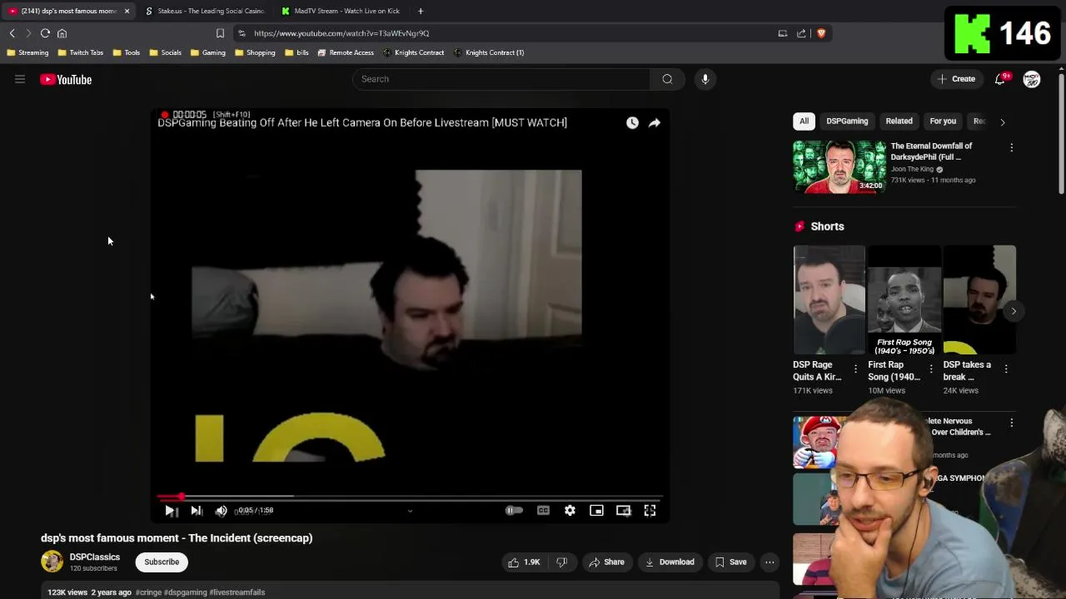The width and height of the screenshot is (1066, 599).
Task: Close the YouTube browser tab
Action: click(x=127, y=11)
